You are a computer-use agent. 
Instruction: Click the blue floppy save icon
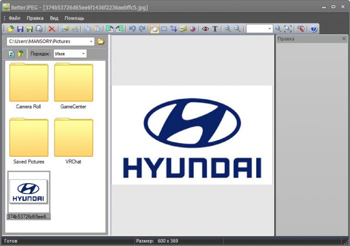tap(20, 29)
